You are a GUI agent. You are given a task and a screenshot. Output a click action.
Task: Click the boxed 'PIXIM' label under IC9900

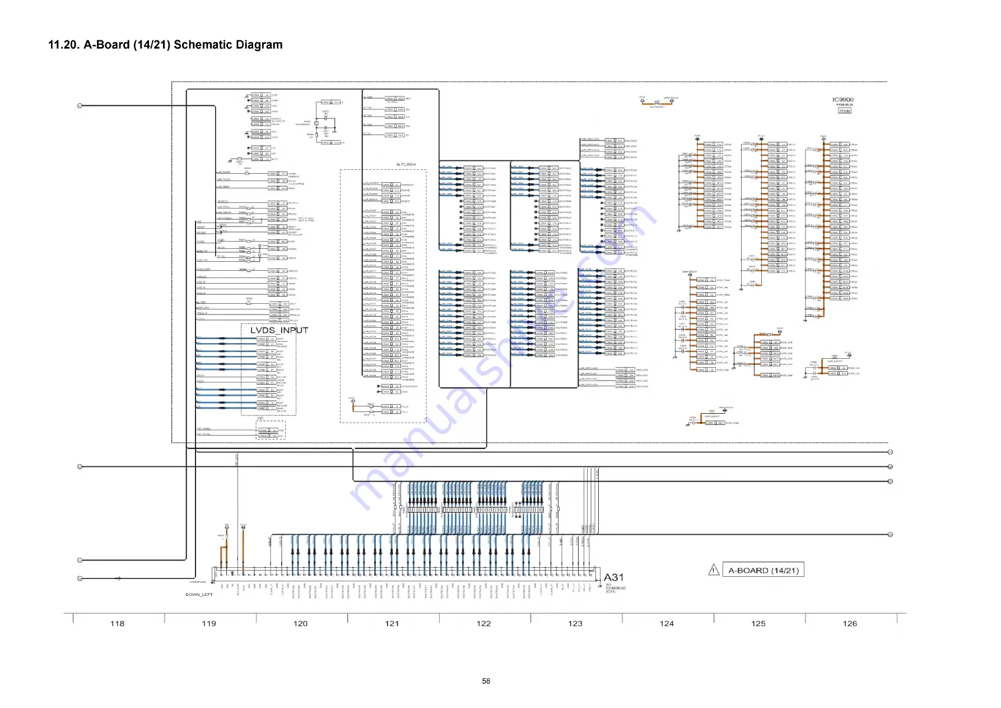pyautogui.click(x=845, y=111)
